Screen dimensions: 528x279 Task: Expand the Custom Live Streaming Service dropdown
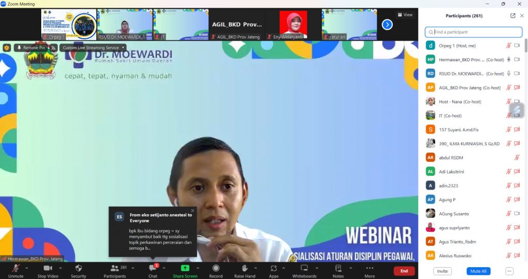click(123, 47)
